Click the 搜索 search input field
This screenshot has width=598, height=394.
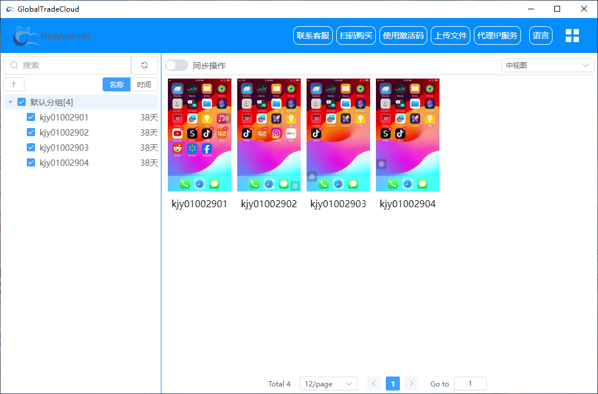pyautogui.click(x=73, y=65)
